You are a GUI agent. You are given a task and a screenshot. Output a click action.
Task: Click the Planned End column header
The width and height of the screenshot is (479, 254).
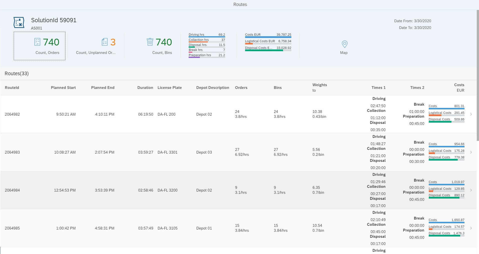(x=103, y=88)
